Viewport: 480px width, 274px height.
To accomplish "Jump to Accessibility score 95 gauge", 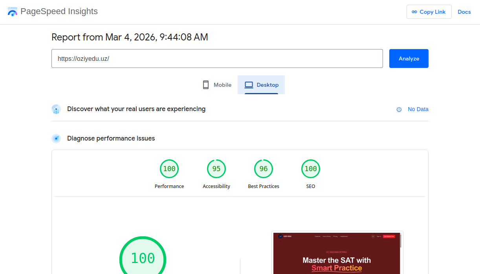I will (216, 169).
